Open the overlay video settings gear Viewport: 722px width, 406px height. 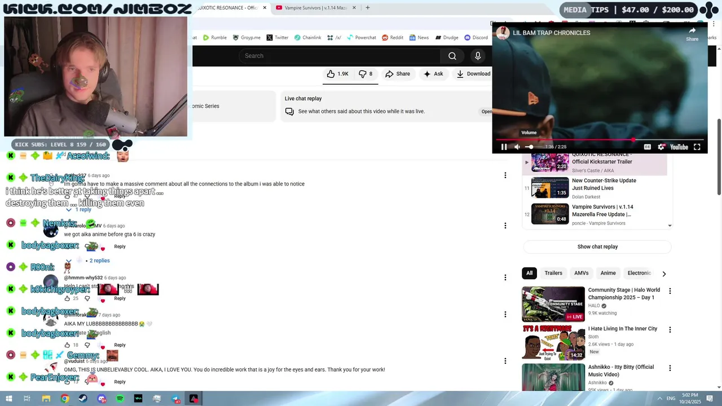click(x=661, y=147)
